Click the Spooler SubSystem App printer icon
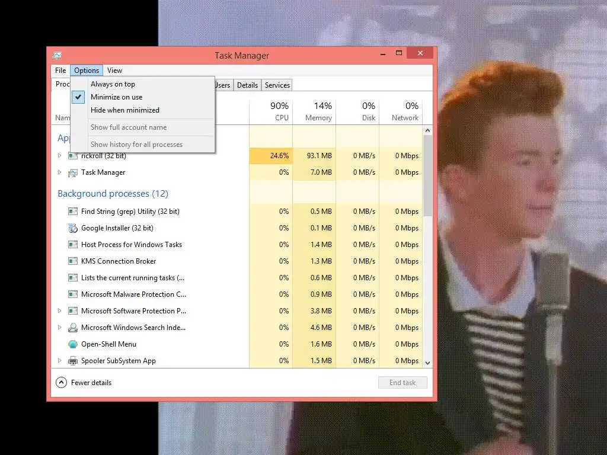 click(x=73, y=361)
